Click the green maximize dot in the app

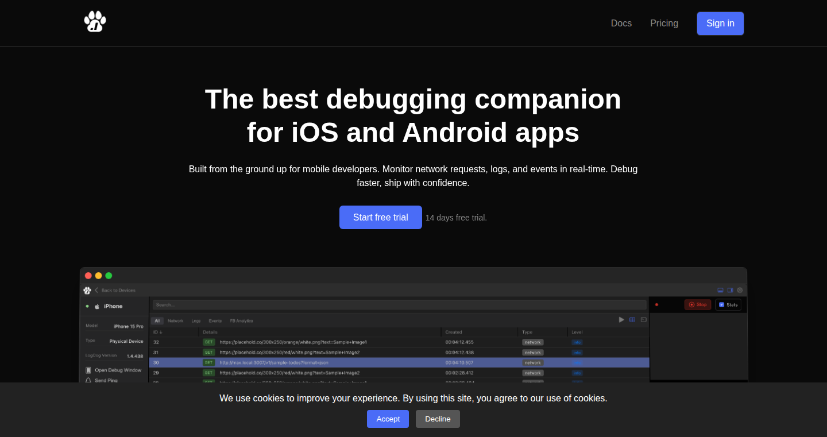pyautogui.click(x=109, y=276)
